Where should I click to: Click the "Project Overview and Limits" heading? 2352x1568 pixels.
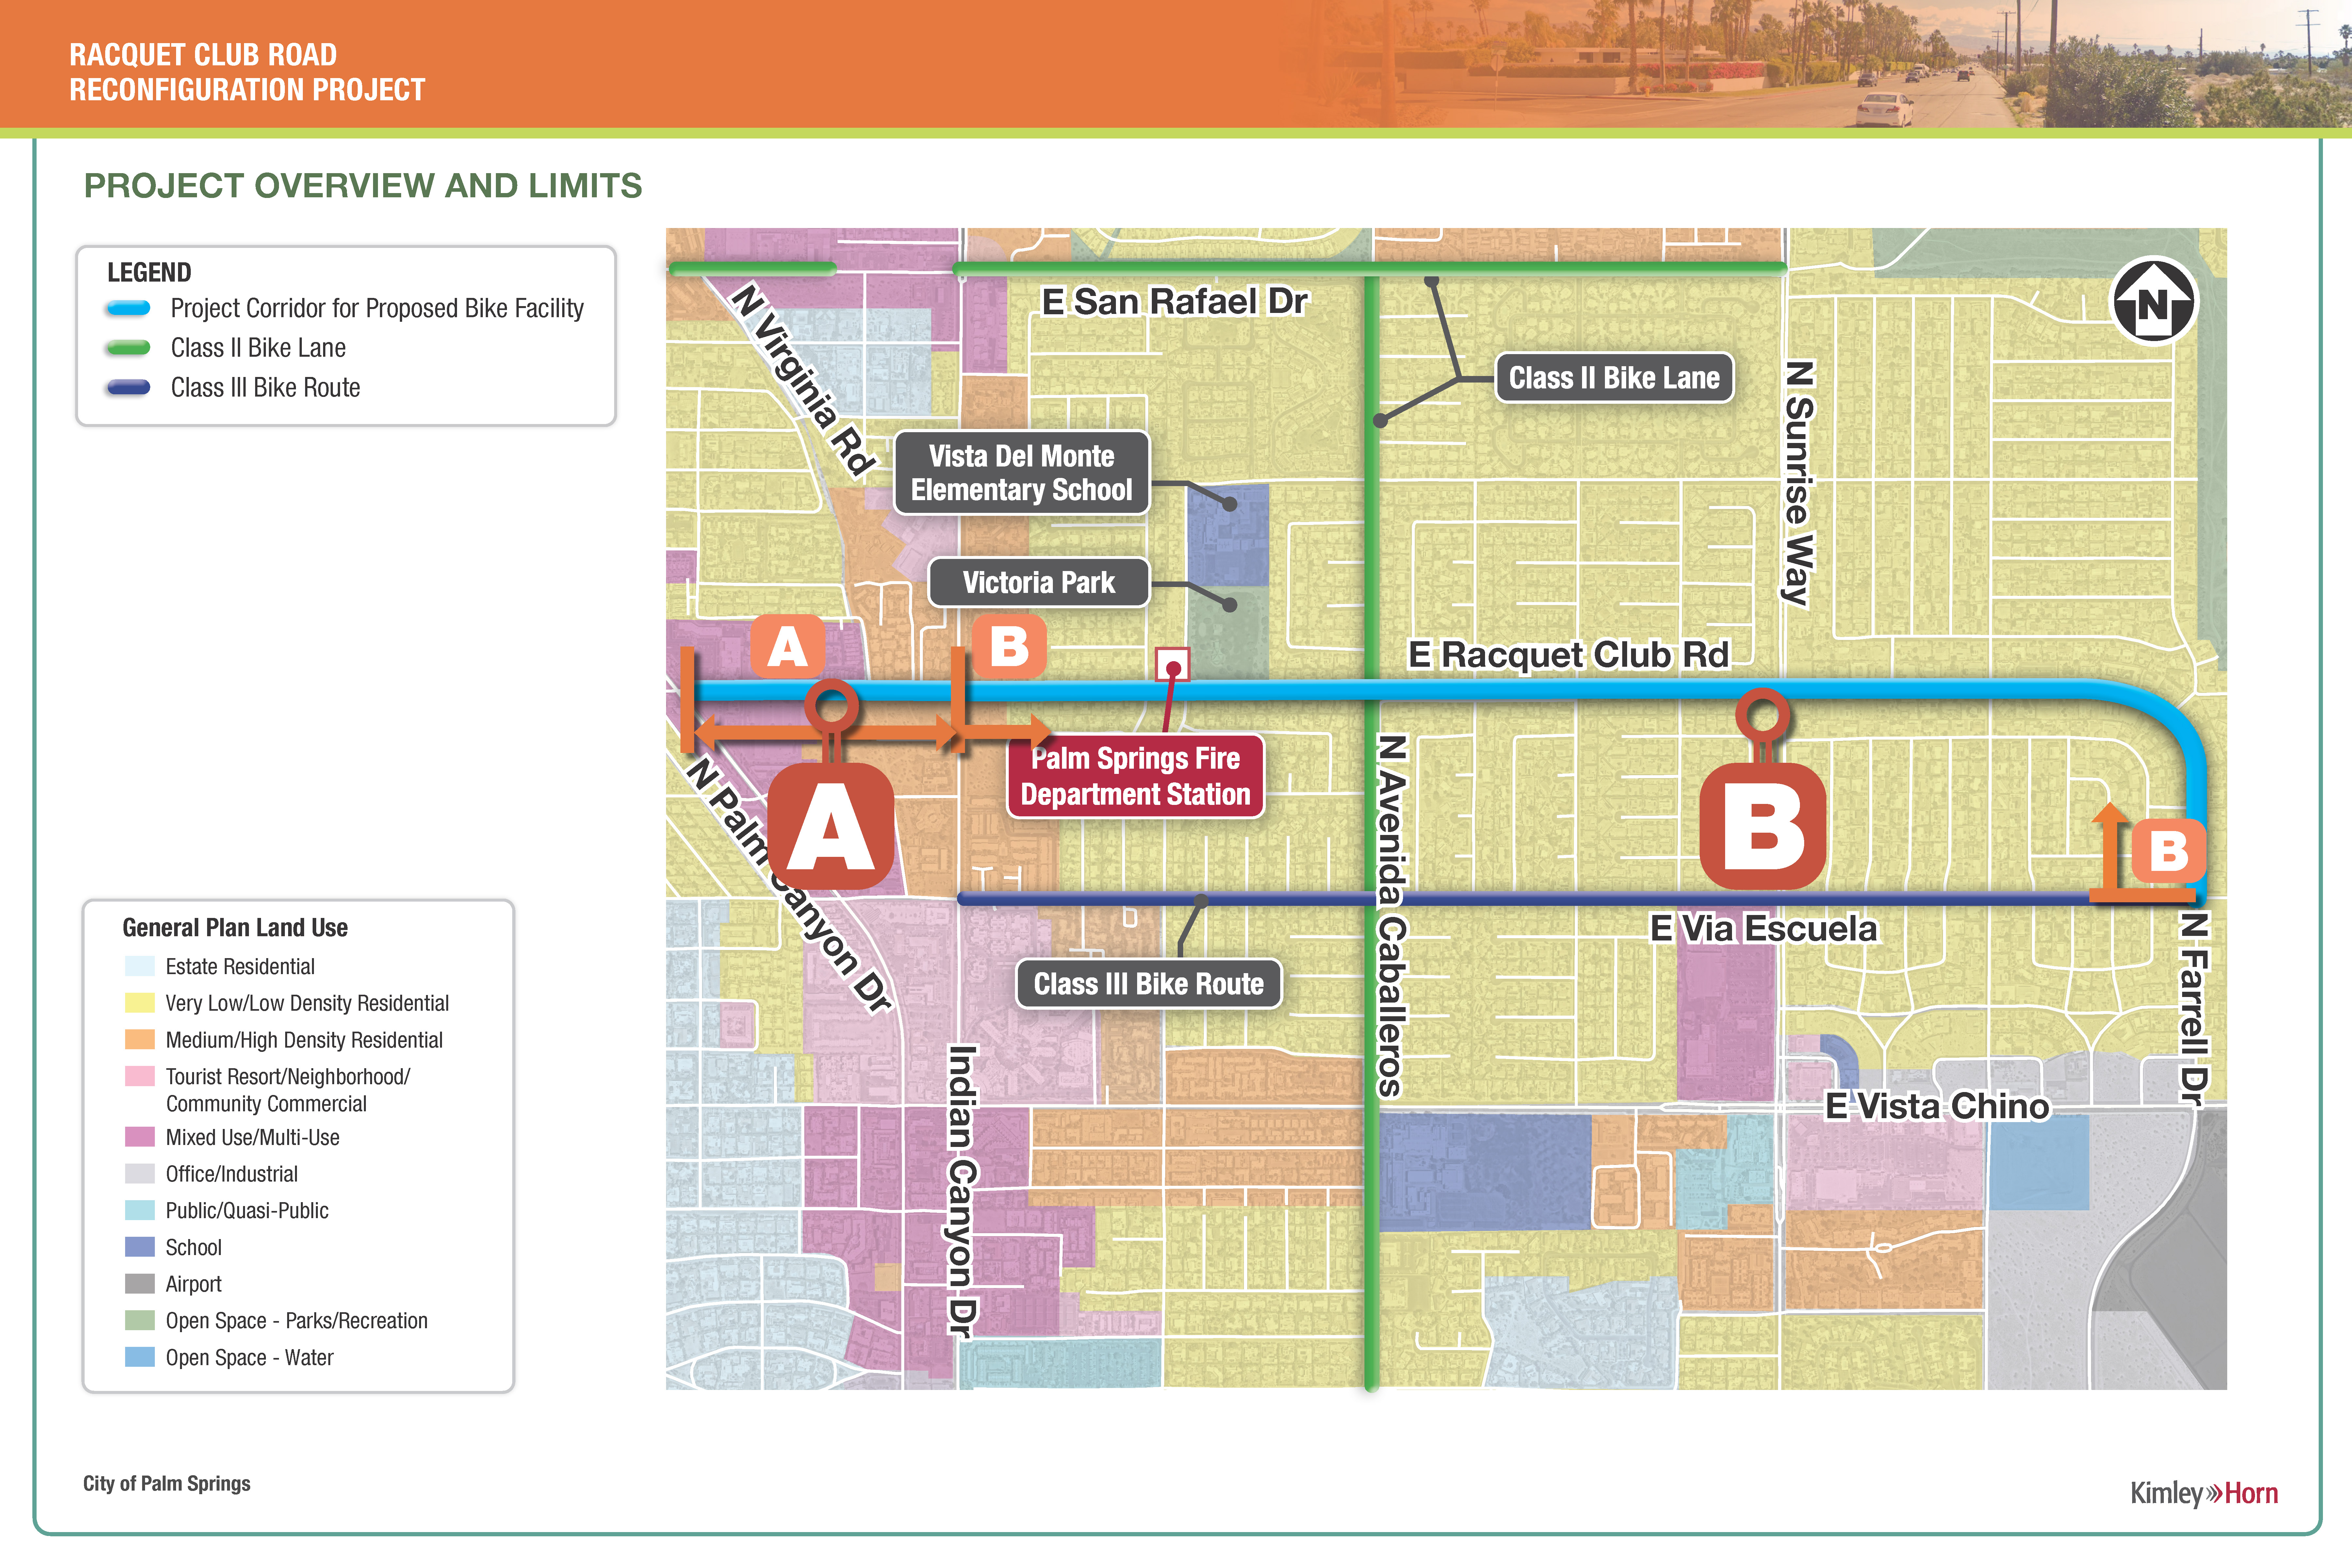coord(363,186)
